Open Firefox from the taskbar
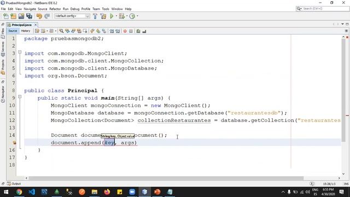 pyautogui.click(x=107, y=192)
